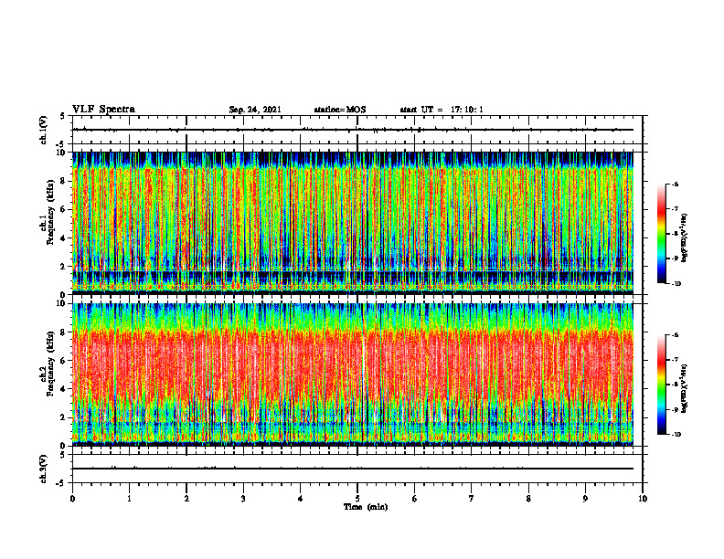Viewport: 724px width, 559px height.
Task: Click the "8" kHz tick on ch.1 frequency axis
Action: pyautogui.click(x=63, y=181)
